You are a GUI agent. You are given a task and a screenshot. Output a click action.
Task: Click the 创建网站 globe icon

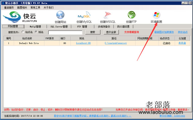60,15
